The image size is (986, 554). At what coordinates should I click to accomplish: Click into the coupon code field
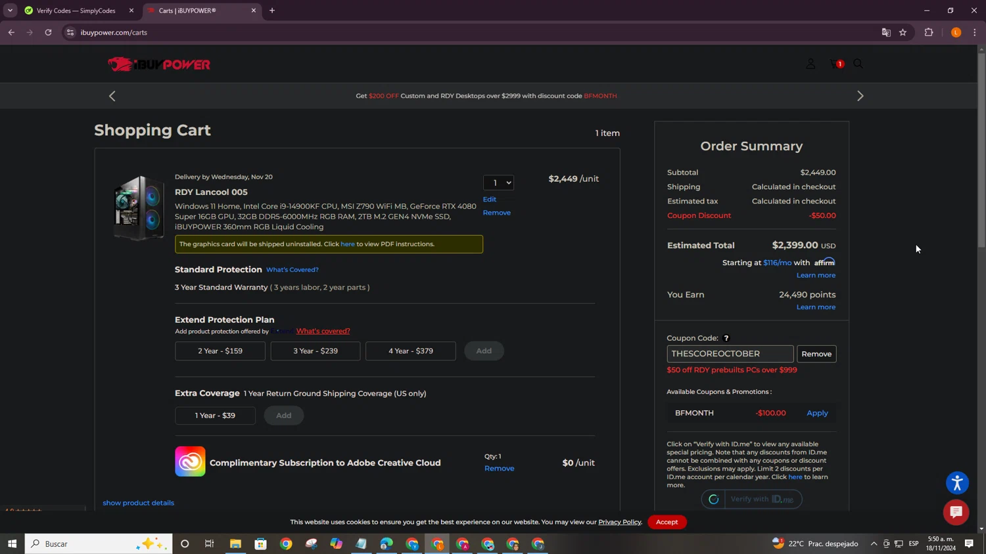[730, 354]
